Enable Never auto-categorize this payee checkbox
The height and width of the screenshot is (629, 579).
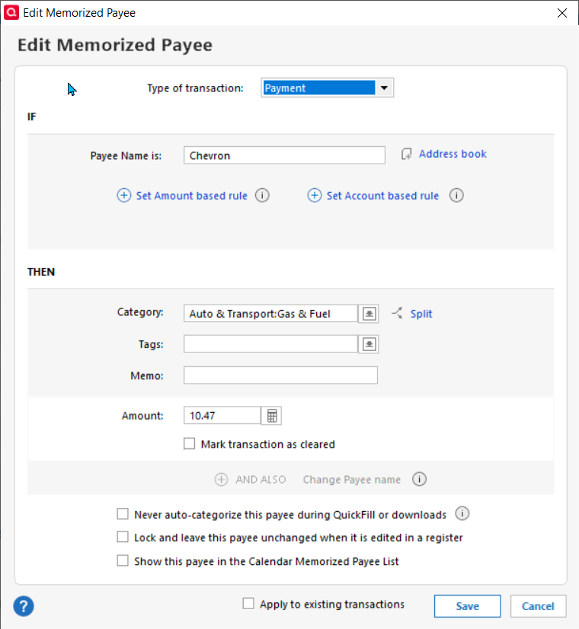click(123, 514)
